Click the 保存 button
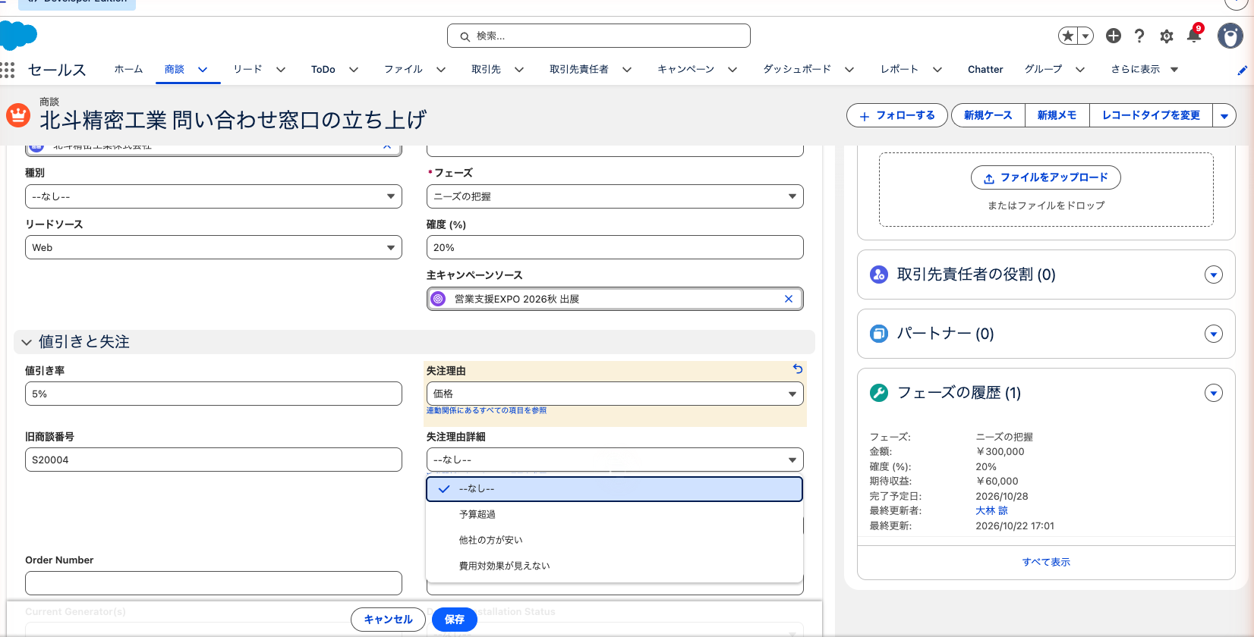Image resolution: width=1254 pixels, height=637 pixels. point(454,620)
